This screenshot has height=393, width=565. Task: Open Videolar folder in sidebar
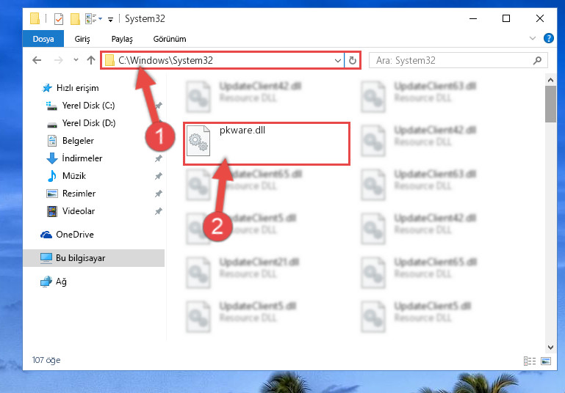pos(79,211)
